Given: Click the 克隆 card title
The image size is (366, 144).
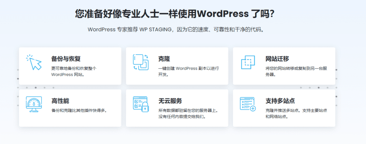Looking at the screenshot, I should click(x=164, y=59).
